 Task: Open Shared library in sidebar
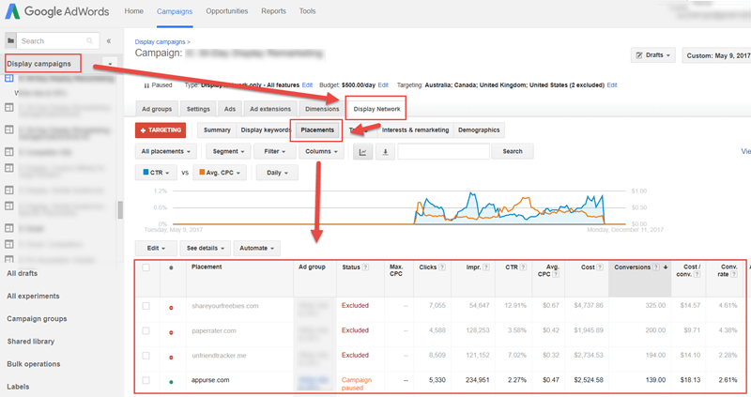31,342
